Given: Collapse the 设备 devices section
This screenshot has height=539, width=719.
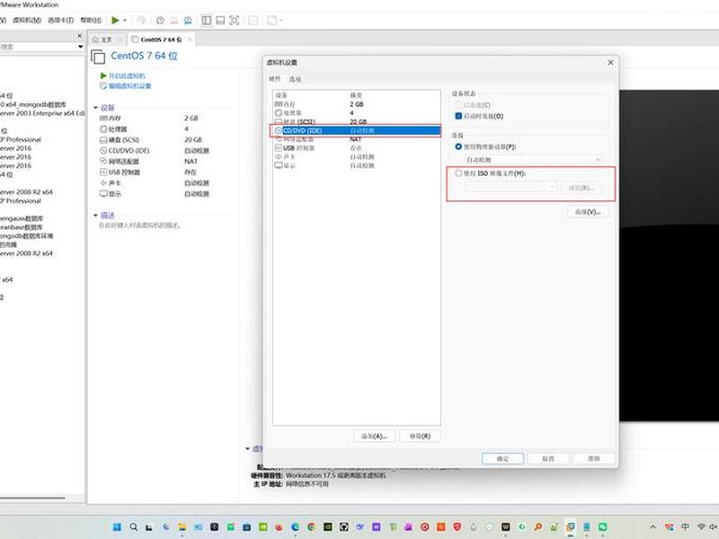Looking at the screenshot, I should pyautogui.click(x=96, y=108).
